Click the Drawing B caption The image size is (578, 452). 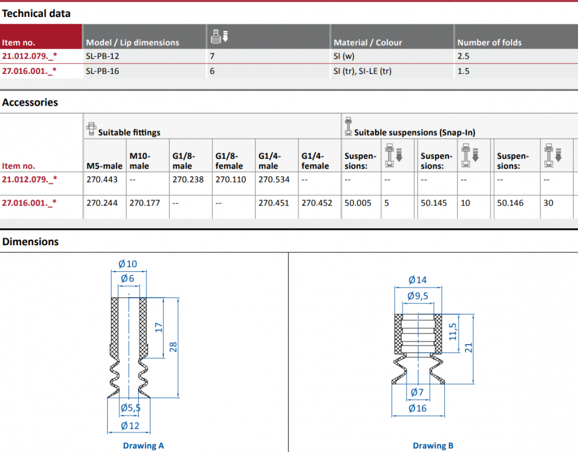click(x=433, y=445)
